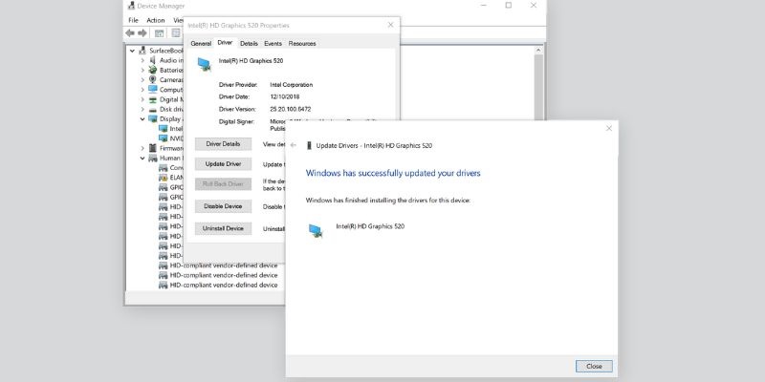
Task: Select the Display adapters category icon
Action: click(x=153, y=118)
